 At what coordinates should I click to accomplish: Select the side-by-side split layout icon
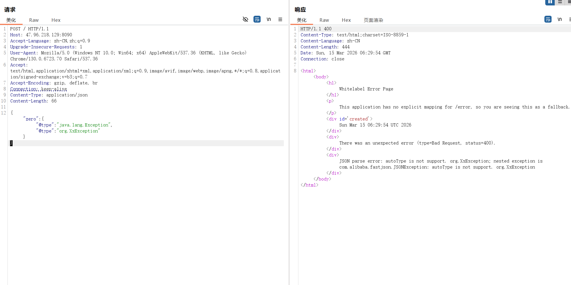click(x=550, y=2)
